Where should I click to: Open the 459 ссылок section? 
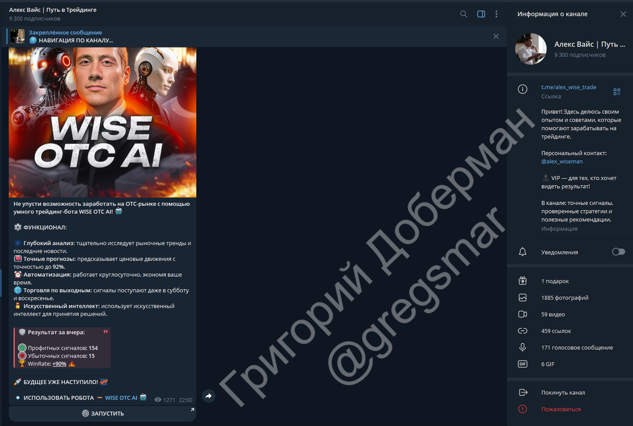[570, 331]
